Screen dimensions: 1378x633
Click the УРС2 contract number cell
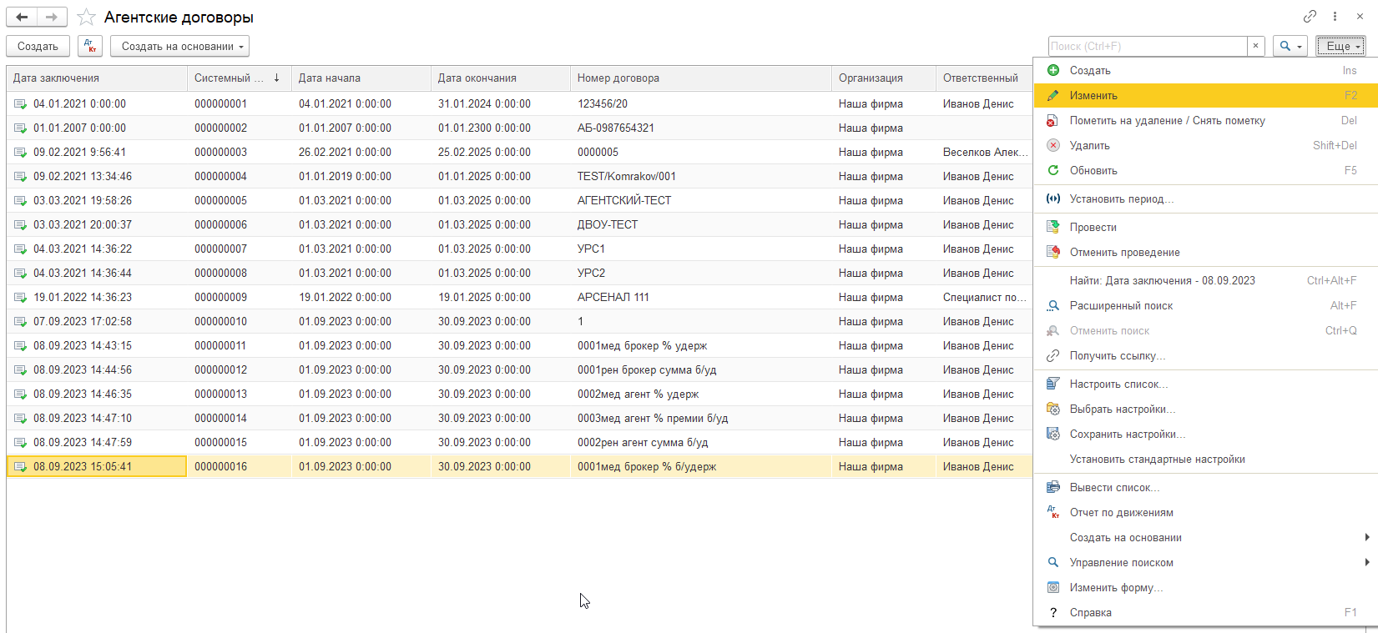[x=701, y=273]
